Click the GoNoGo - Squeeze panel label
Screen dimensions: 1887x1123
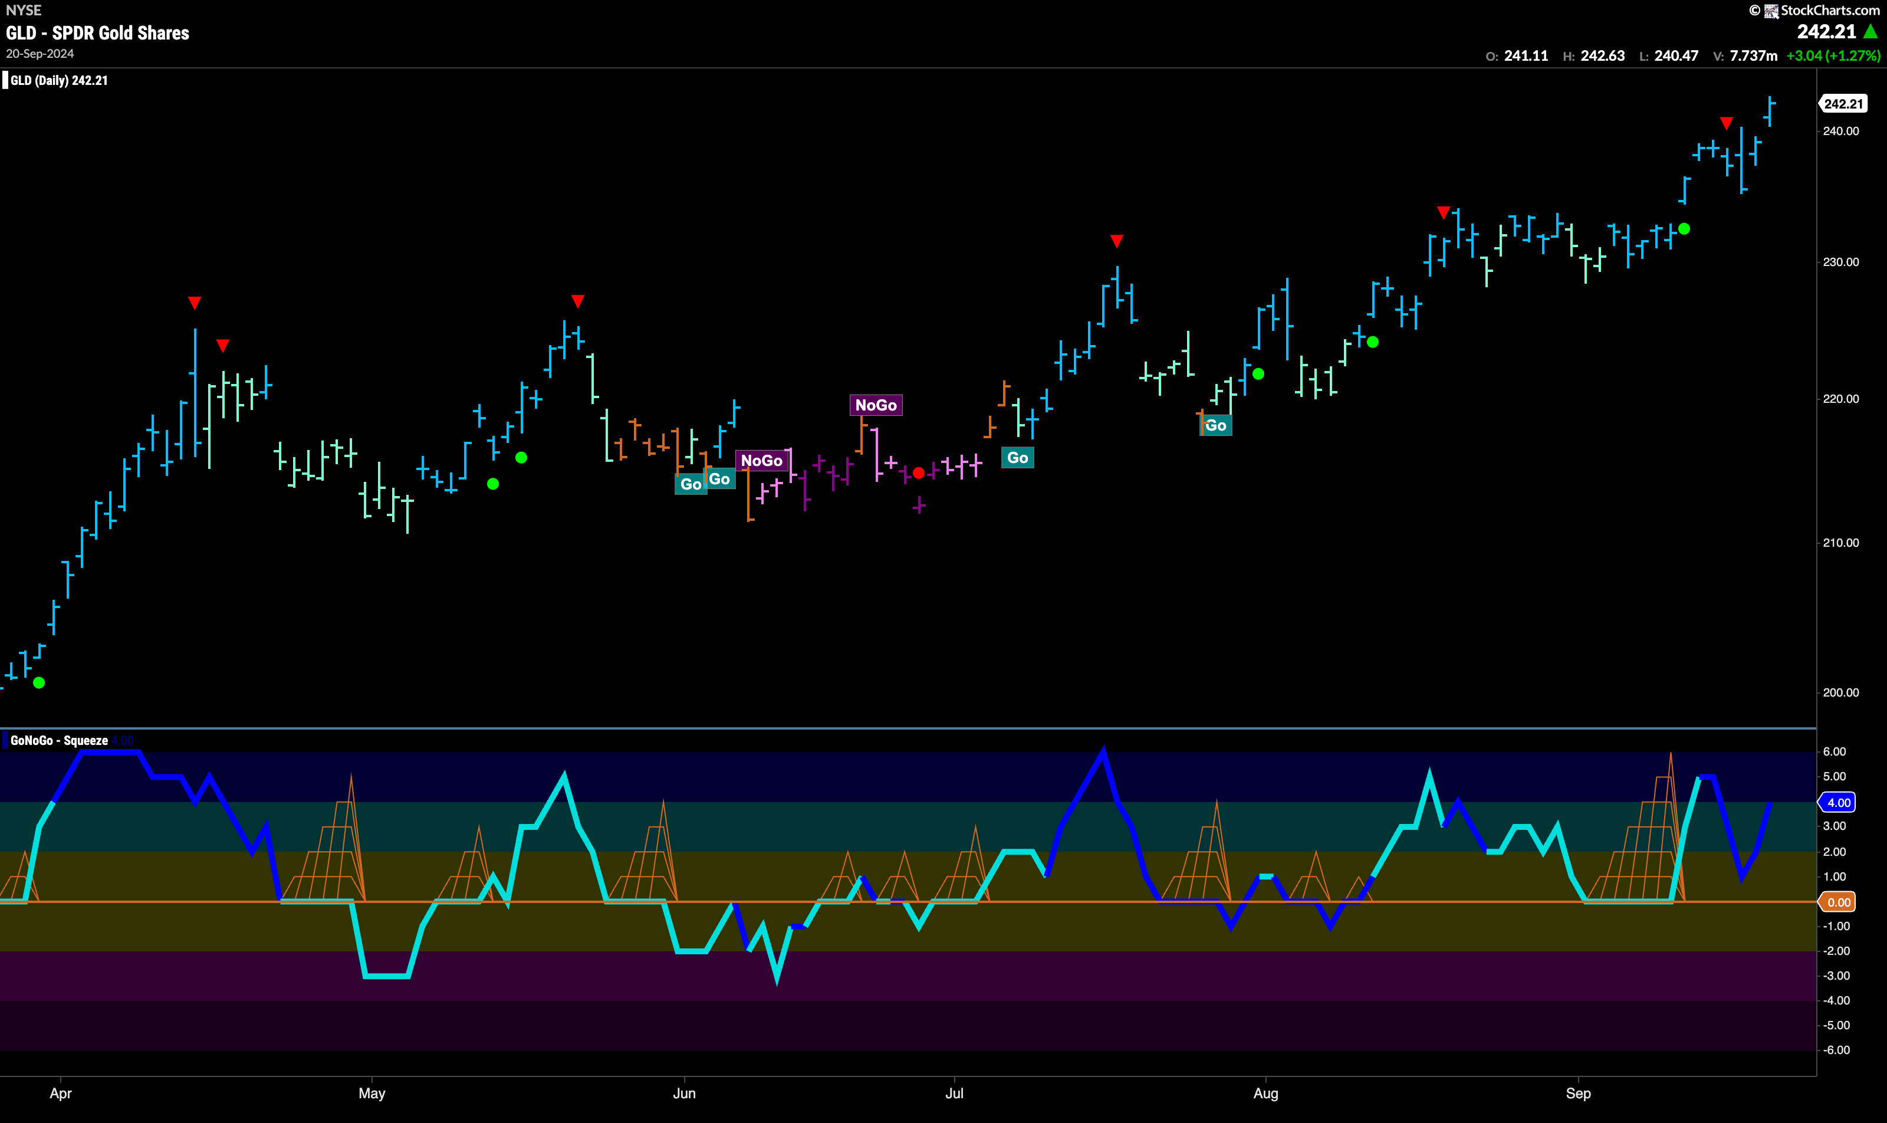[59, 740]
